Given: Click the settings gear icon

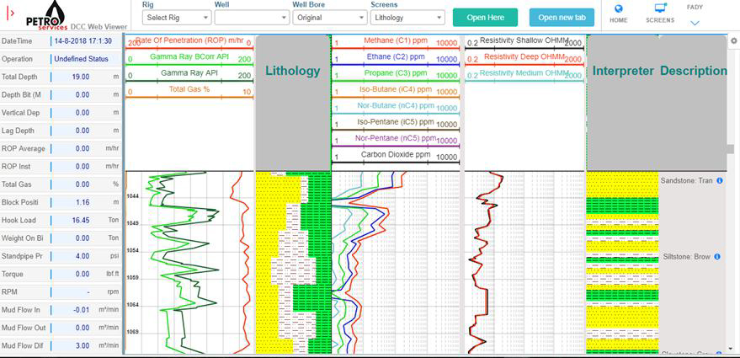Looking at the screenshot, I should (733, 40).
